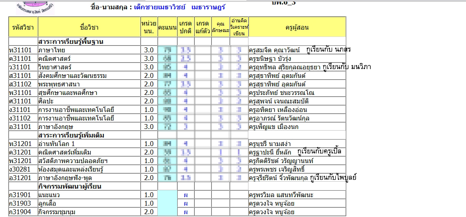Click teacher ครูอาภรณ์ รัตนวัฒน์กุล
Viewport: 466px width, 217px height.
click(279, 119)
